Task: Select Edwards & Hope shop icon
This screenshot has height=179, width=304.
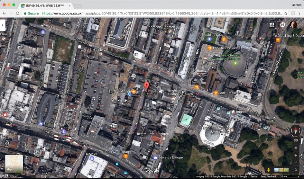Action: pos(155,157)
